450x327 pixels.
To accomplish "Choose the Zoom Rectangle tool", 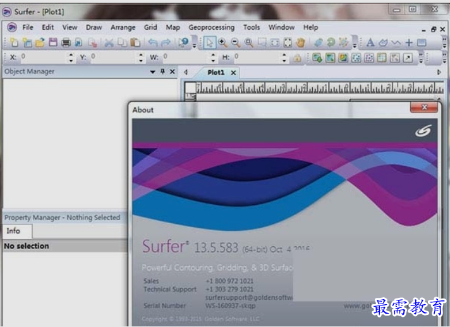I will [x=262, y=42].
